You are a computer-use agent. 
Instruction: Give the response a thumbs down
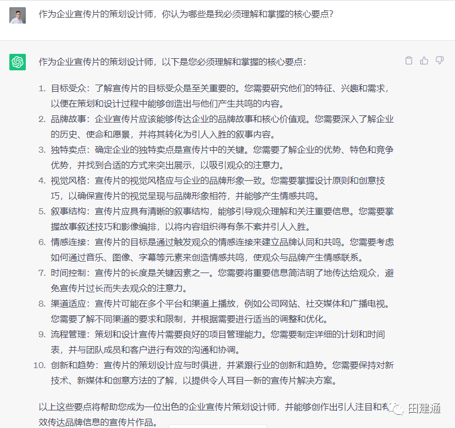pyautogui.click(x=440, y=60)
